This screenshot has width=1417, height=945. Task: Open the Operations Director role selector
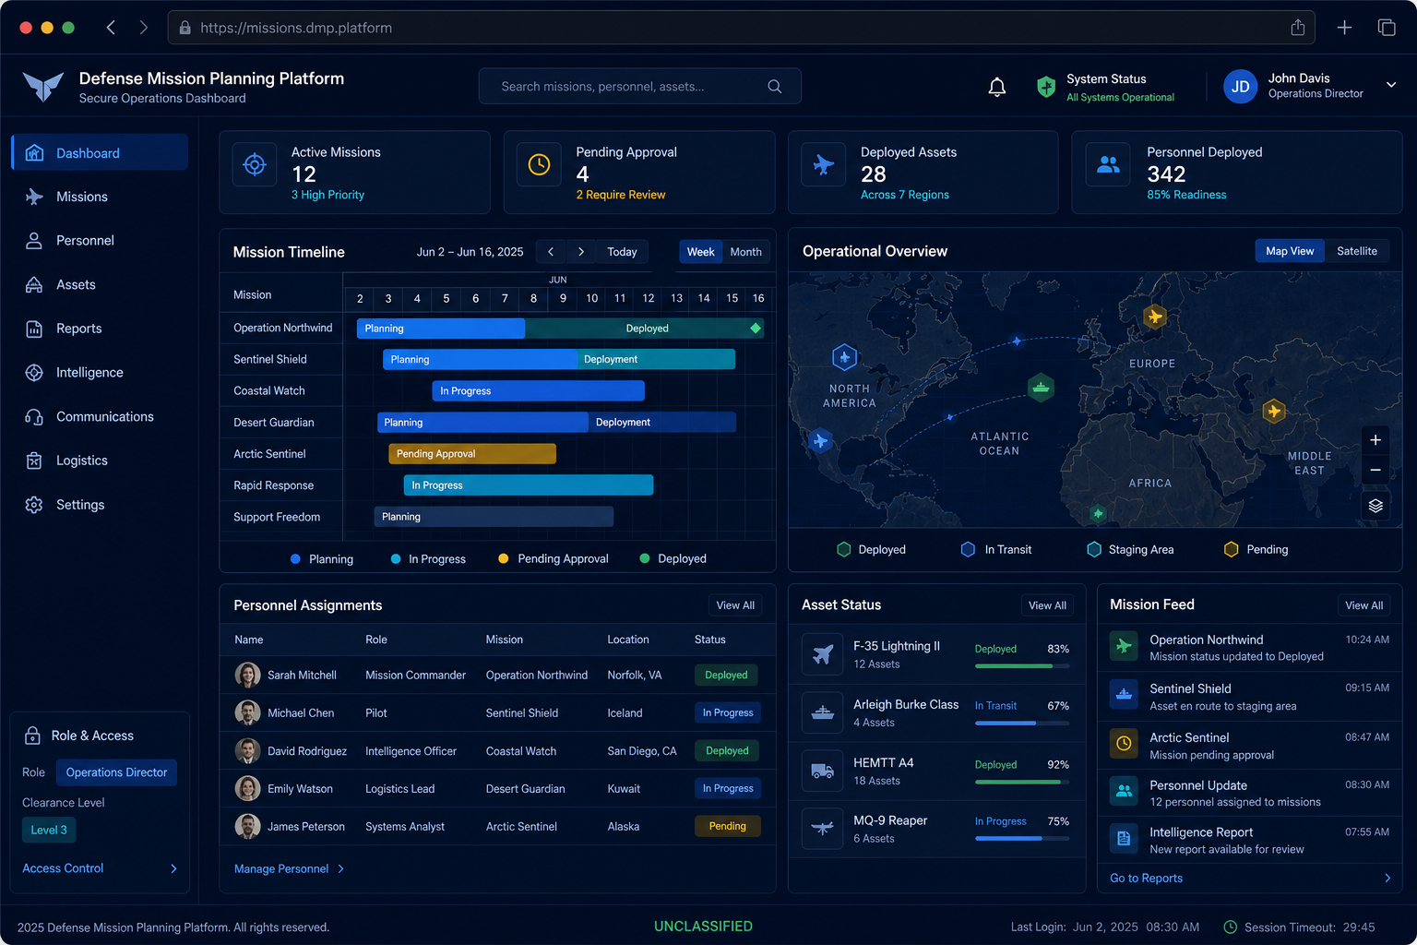coord(116,772)
